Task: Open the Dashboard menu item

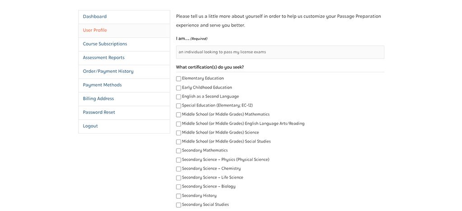Action: [x=124, y=17]
